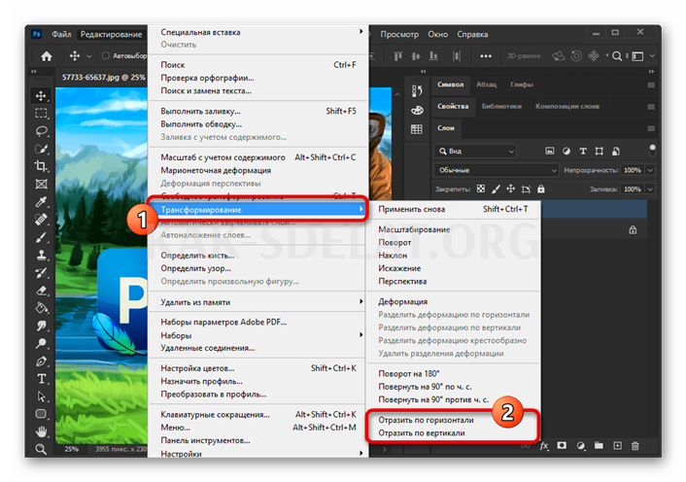
Task: Click the Непрозрачность 100% value field
Action: [633, 170]
